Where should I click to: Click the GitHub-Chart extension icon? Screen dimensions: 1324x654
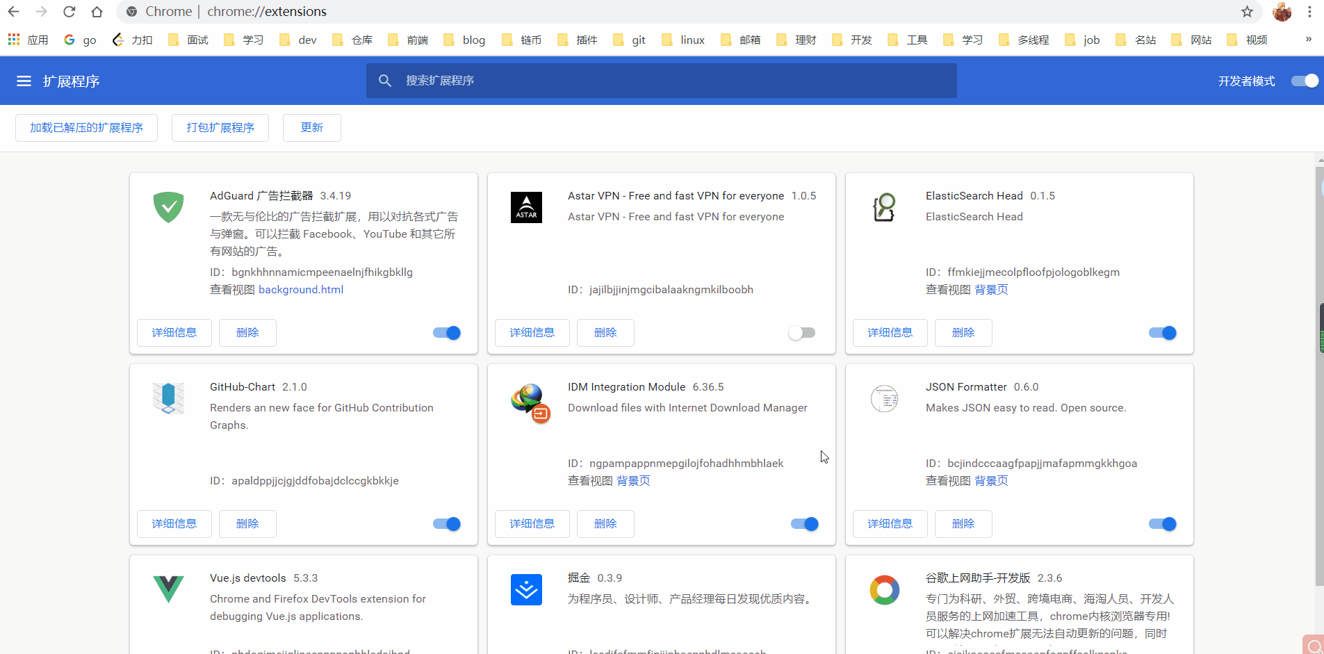tap(168, 398)
